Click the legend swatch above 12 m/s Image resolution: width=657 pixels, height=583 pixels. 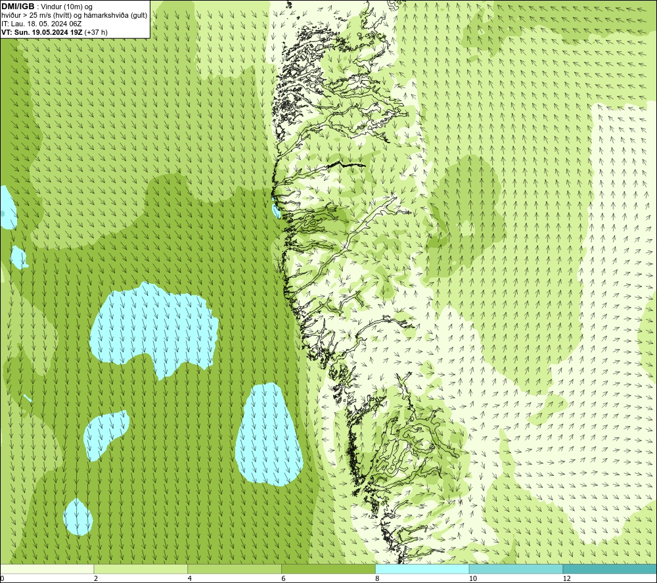(x=610, y=569)
